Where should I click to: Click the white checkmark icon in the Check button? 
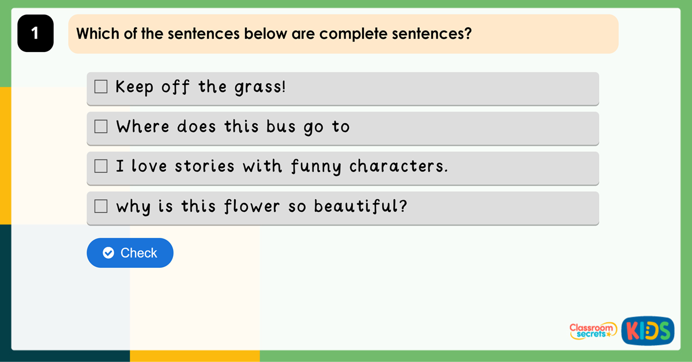pyautogui.click(x=108, y=253)
